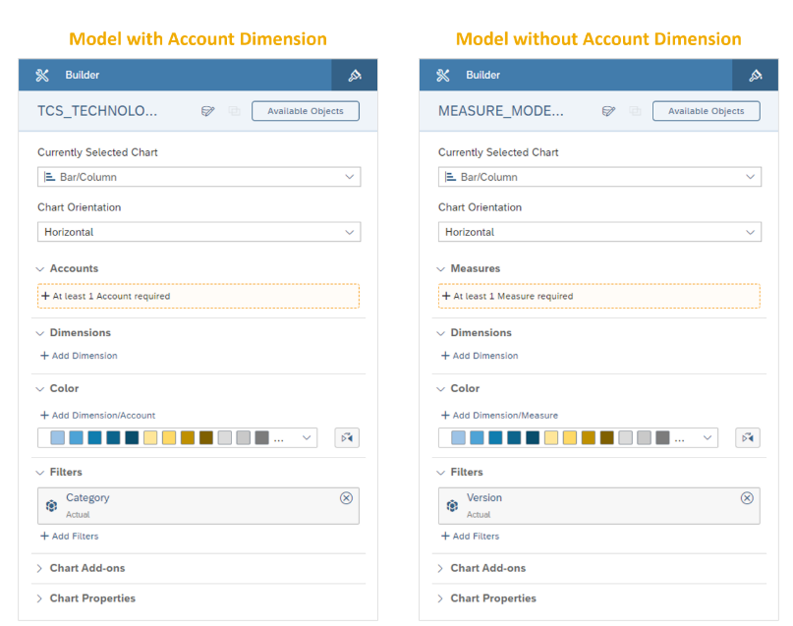Collapse Color section in left panel
The image size is (793, 626).
40,389
